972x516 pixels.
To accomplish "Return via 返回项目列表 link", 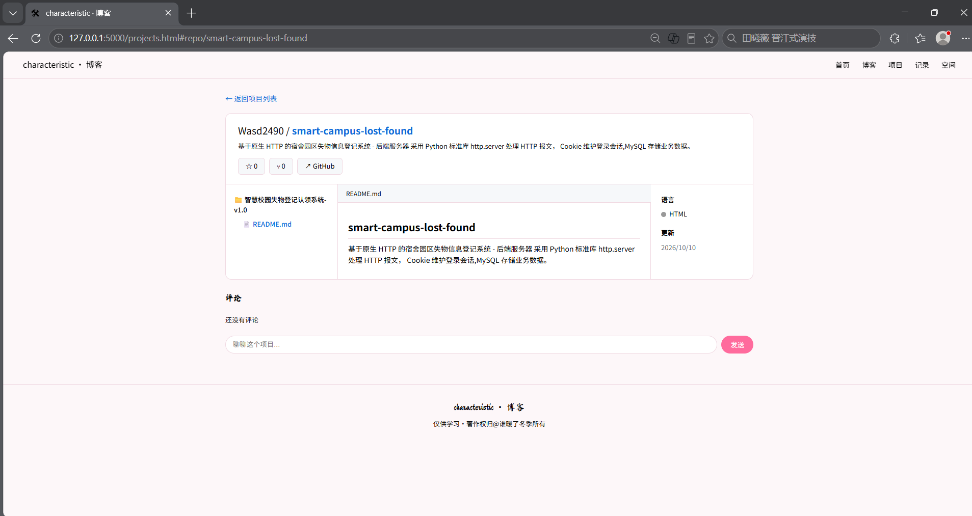I will point(251,99).
